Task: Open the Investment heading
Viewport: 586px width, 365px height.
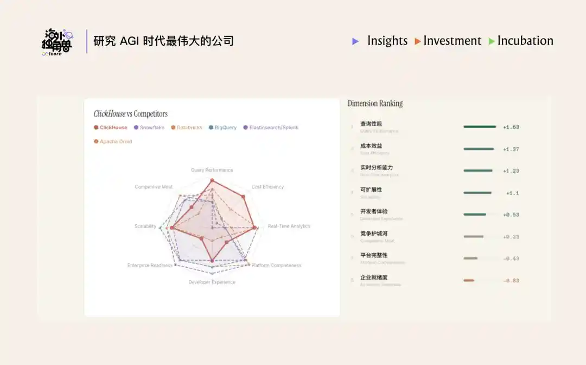Action: click(x=452, y=41)
